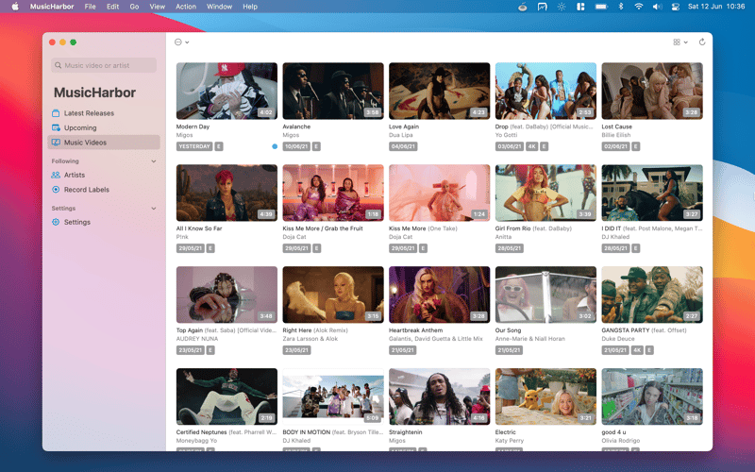
Task: Select Music Videos in the sidebar
Action: (x=85, y=143)
